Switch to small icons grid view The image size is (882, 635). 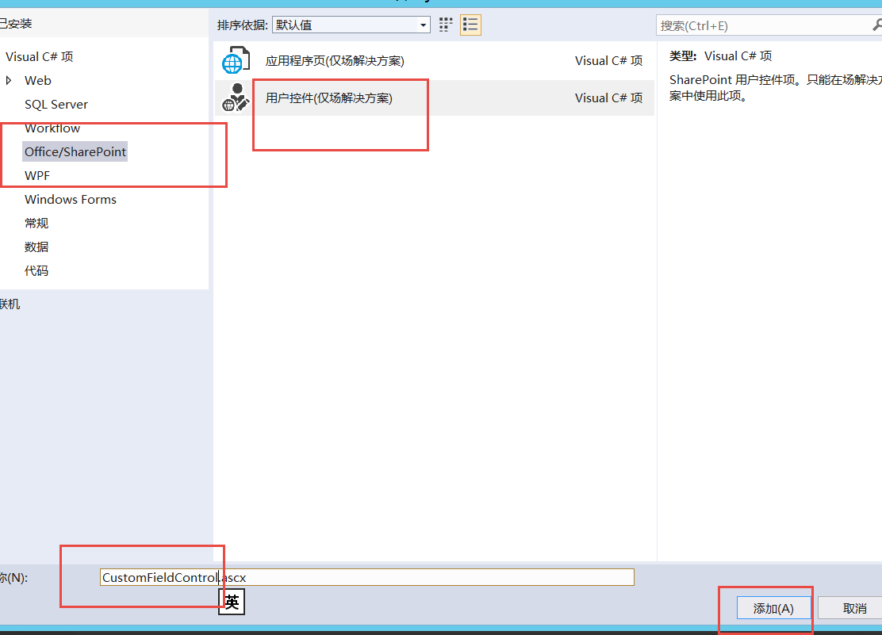tap(446, 25)
